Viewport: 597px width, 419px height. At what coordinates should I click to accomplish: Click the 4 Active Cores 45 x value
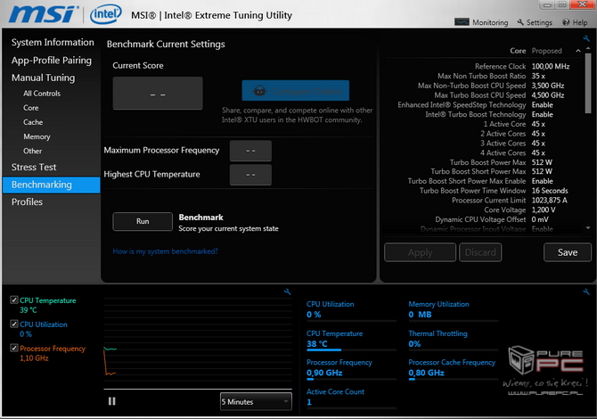538,152
